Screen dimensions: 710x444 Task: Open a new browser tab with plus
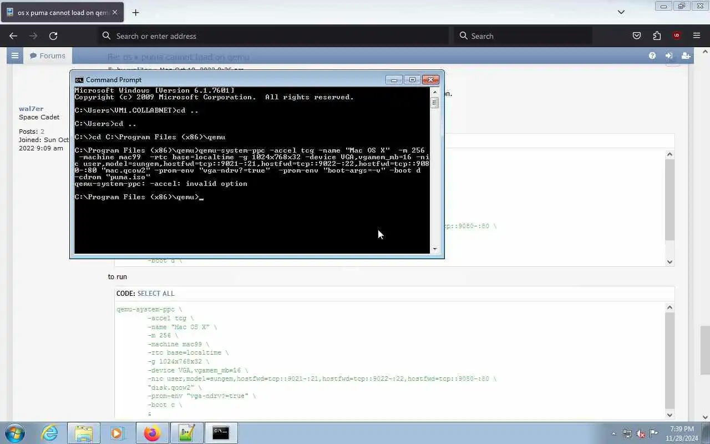[135, 12]
